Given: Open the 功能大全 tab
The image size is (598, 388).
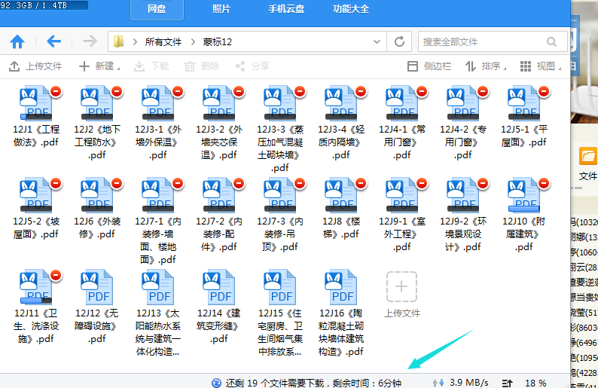Looking at the screenshot, I should click(x=351, y=9).
